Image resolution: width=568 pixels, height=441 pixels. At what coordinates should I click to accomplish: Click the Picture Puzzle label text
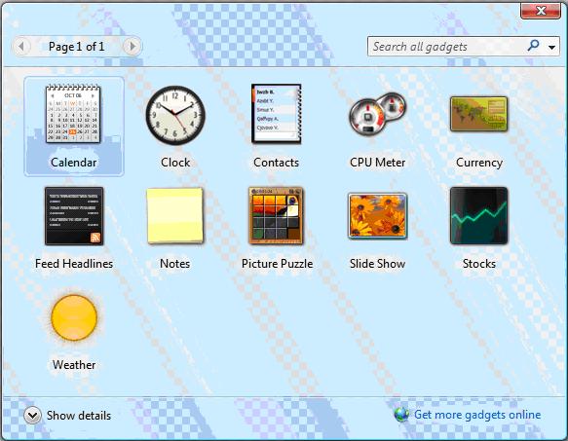(x=277, y=264)
